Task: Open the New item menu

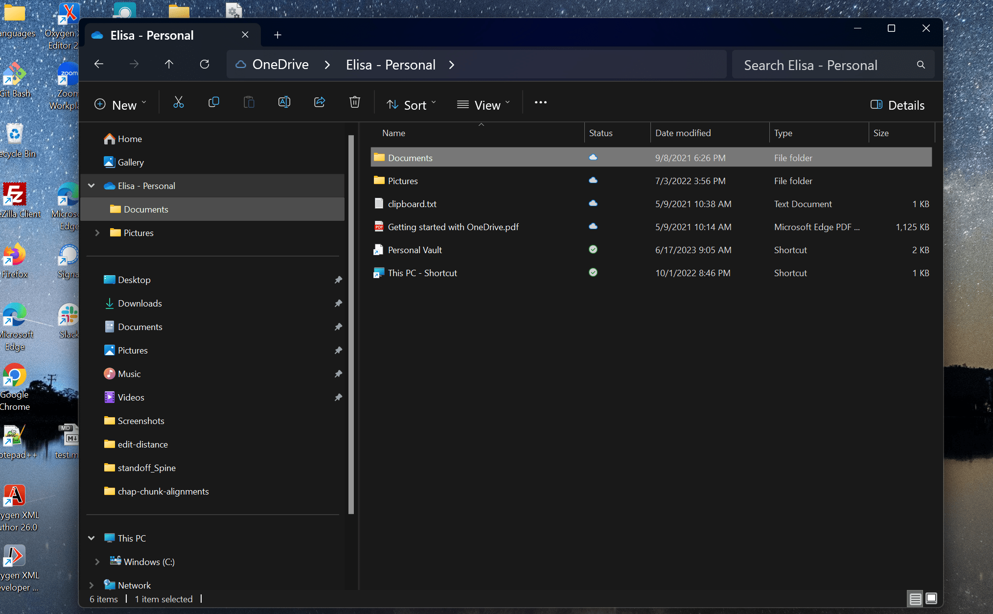Action: 120,105
